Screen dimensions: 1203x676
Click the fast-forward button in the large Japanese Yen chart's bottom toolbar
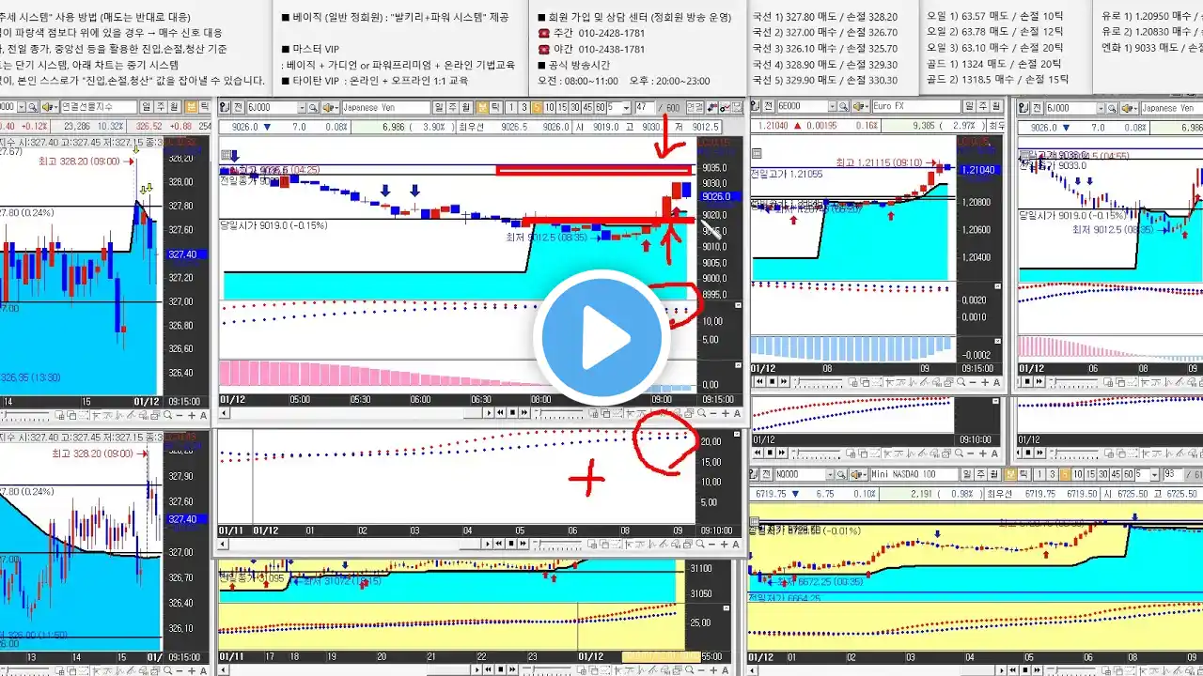point(524,413)
